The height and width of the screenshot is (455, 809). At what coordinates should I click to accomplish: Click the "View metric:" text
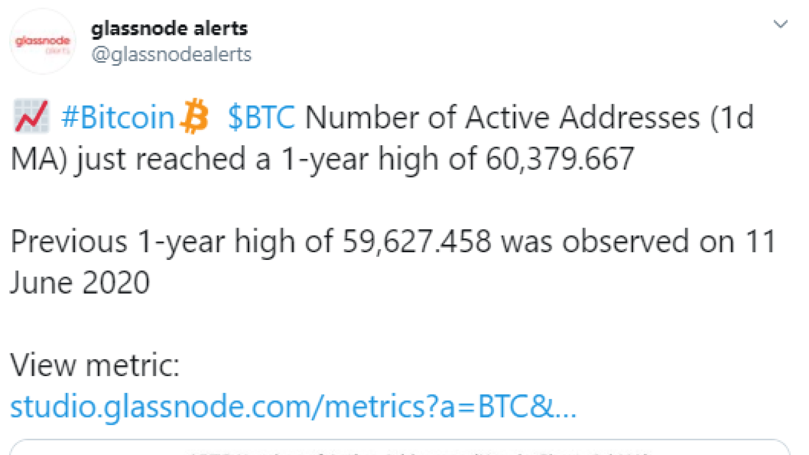pos(95,365)
